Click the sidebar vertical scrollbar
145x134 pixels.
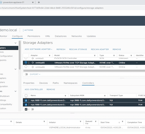20,55
